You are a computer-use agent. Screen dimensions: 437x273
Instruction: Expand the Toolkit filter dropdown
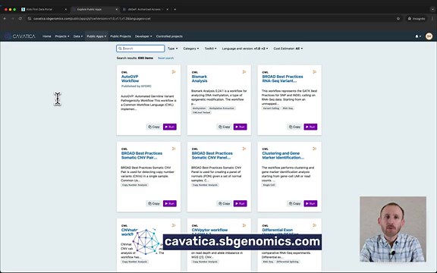point(210,49)
